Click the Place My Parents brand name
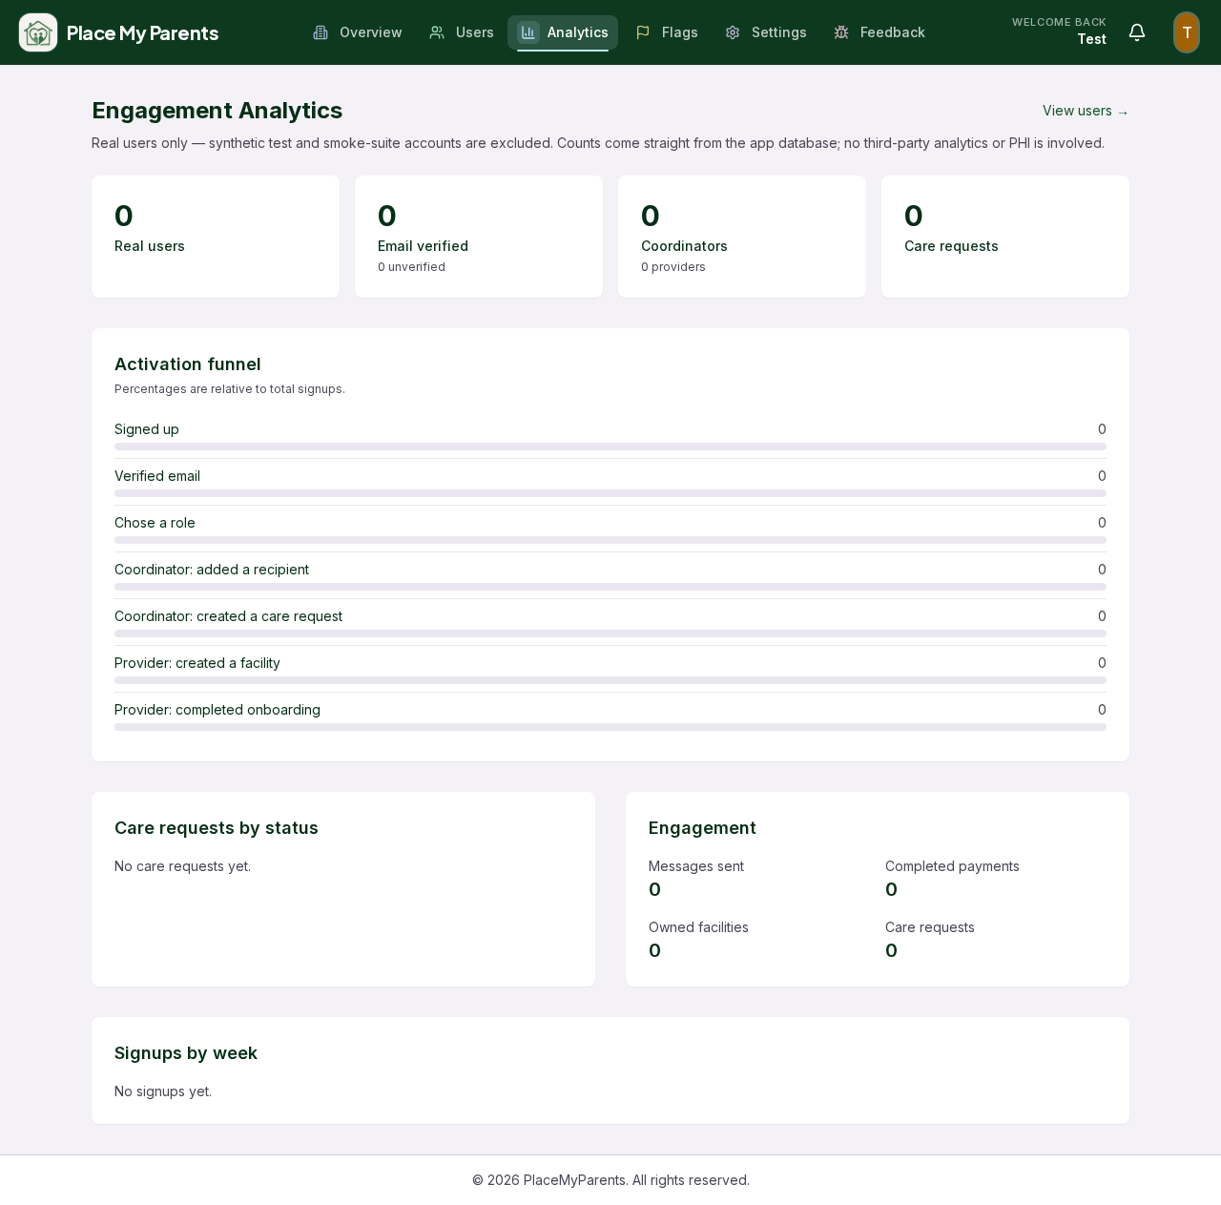This screenshot has width=1221, height=1205. (143, 33)
